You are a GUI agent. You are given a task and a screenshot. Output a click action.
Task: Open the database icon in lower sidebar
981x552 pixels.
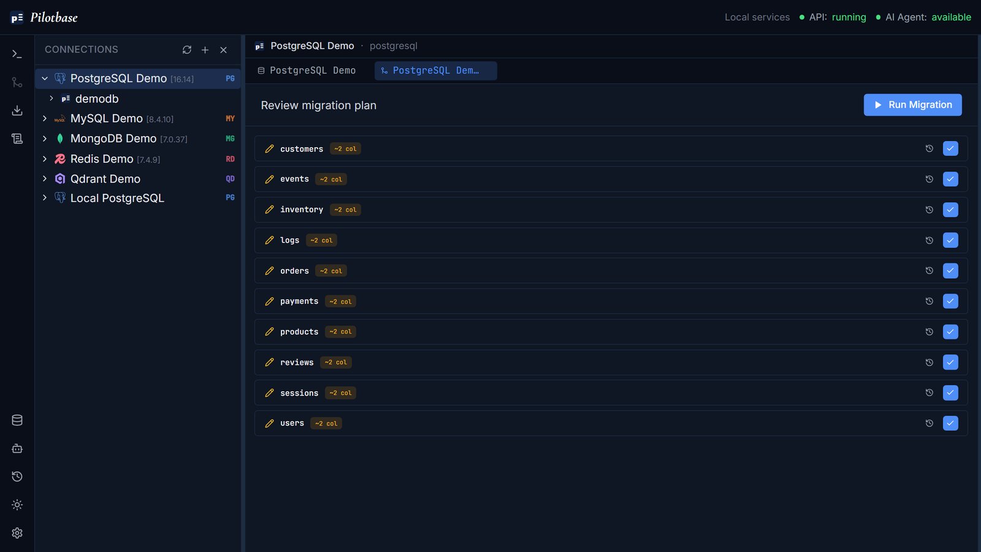coord(17,420)
